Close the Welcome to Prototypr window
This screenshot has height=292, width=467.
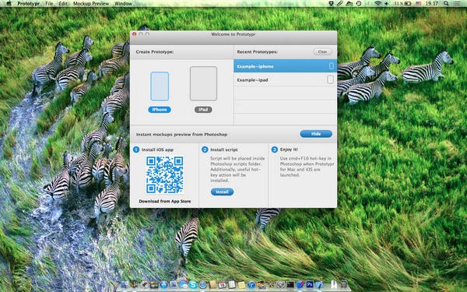pos(135,34)
